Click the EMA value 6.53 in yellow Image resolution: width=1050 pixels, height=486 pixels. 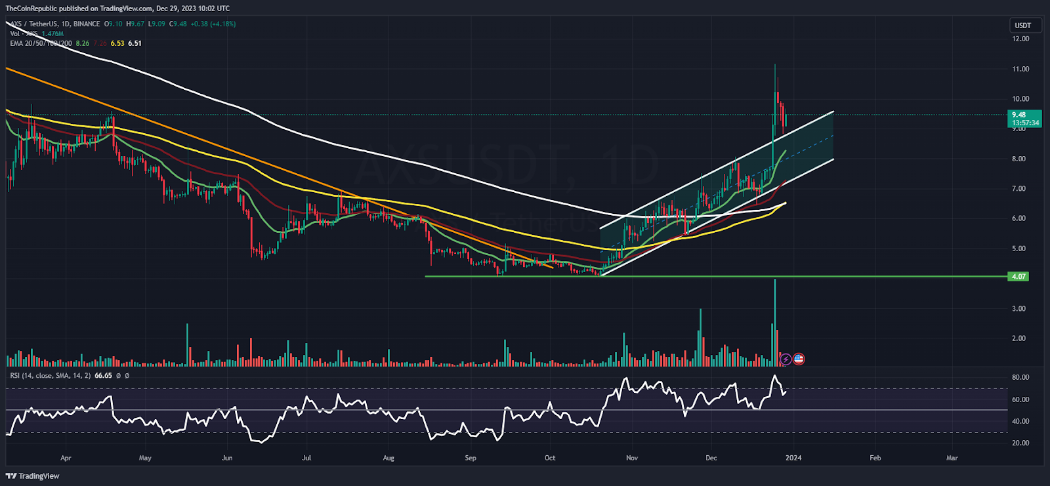(117, 43)
